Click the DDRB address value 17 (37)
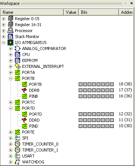 (125, 90)
